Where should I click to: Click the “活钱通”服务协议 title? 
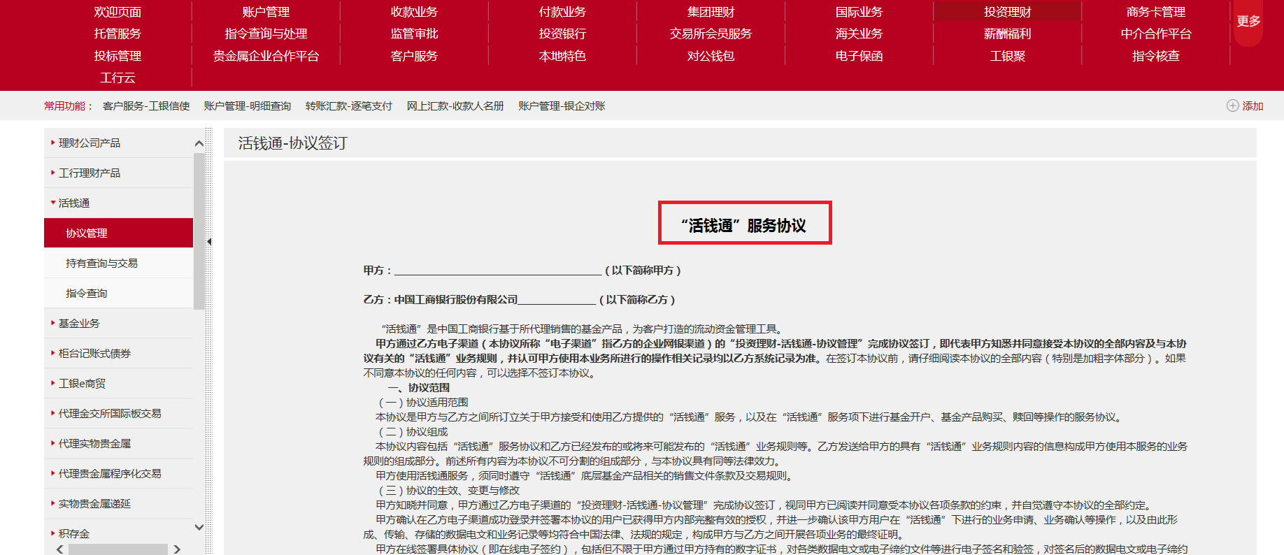click(x=744, y=225)
